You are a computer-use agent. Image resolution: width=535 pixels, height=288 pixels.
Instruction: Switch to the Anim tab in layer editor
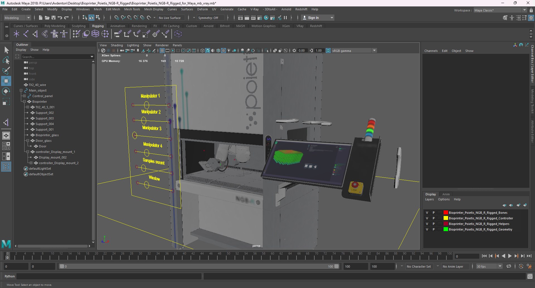pyautogui.click(x=446, y=194)
